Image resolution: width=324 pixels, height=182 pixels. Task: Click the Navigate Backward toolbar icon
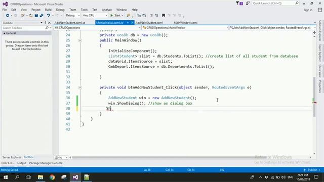point(8,16)
